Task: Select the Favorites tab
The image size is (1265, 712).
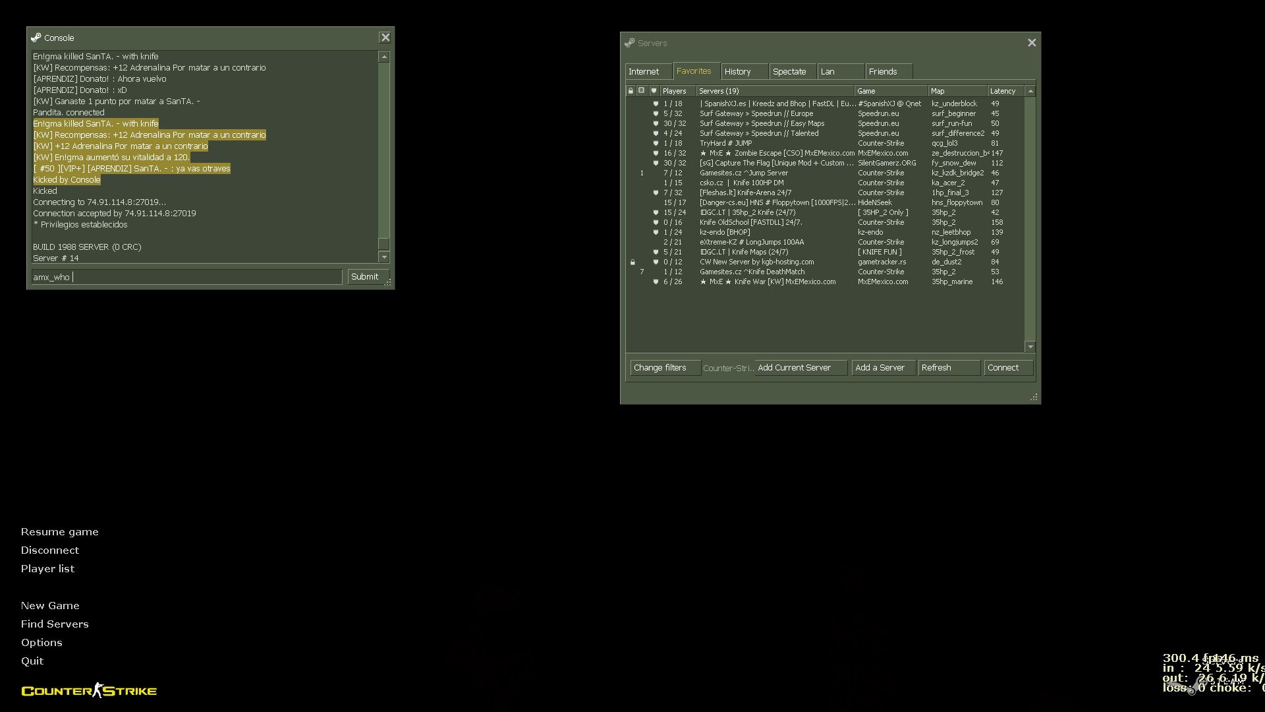Action: (x=697, y=71)
